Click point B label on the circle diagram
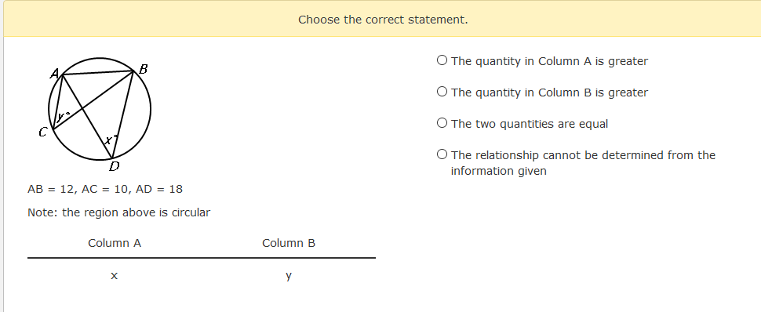The width and height of the screenshot is (761, 312). pos(143,69)
